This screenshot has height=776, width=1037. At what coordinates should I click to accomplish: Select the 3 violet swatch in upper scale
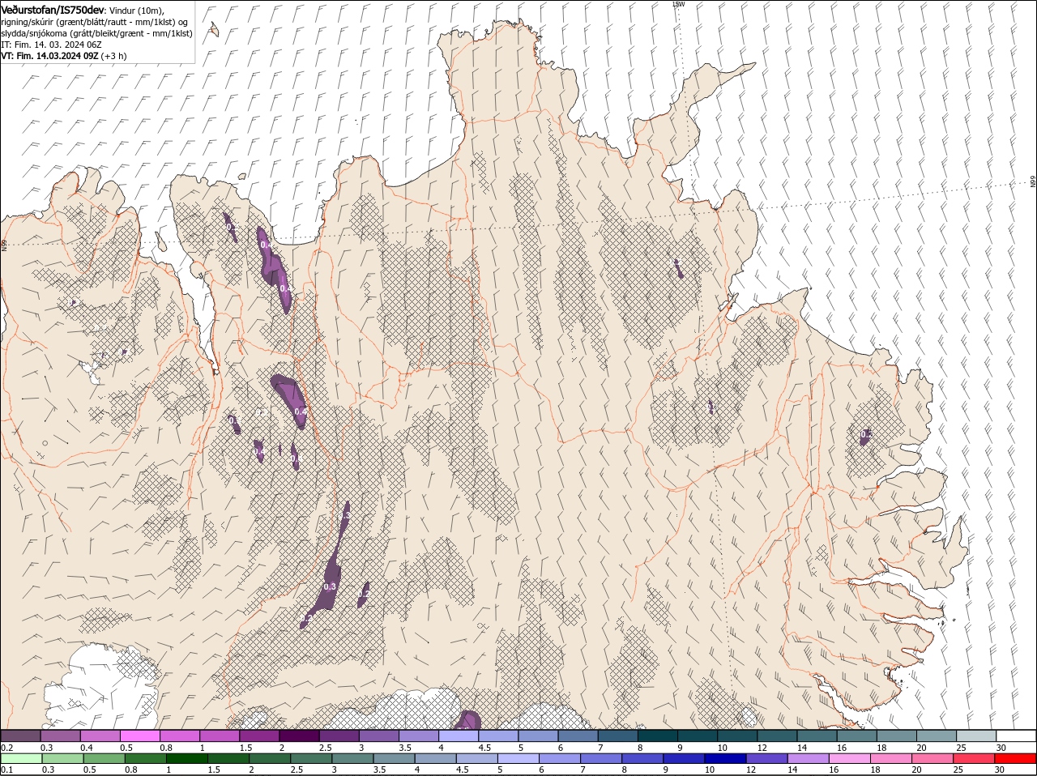click(x=378, y=735)
